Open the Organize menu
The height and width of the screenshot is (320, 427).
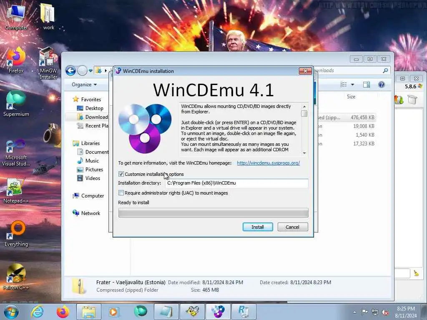(x=84, y=85)
